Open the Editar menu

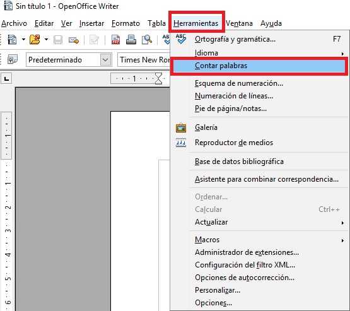(44, 23)
